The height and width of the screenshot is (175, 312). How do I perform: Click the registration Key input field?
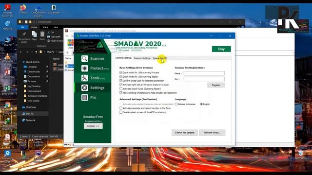(204, 79)
